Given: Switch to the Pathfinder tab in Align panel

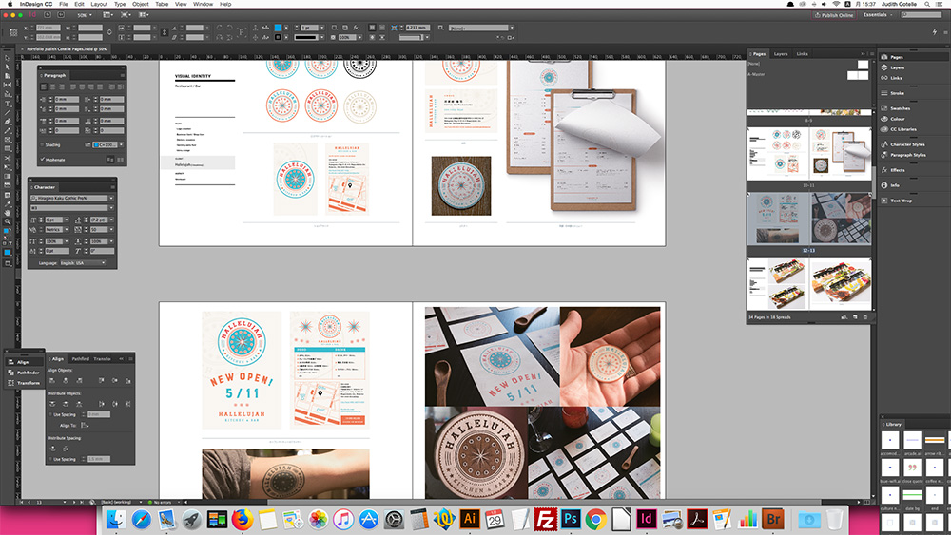Looking at the screenshot, I should pyautogui.click(x=81, y=358).
